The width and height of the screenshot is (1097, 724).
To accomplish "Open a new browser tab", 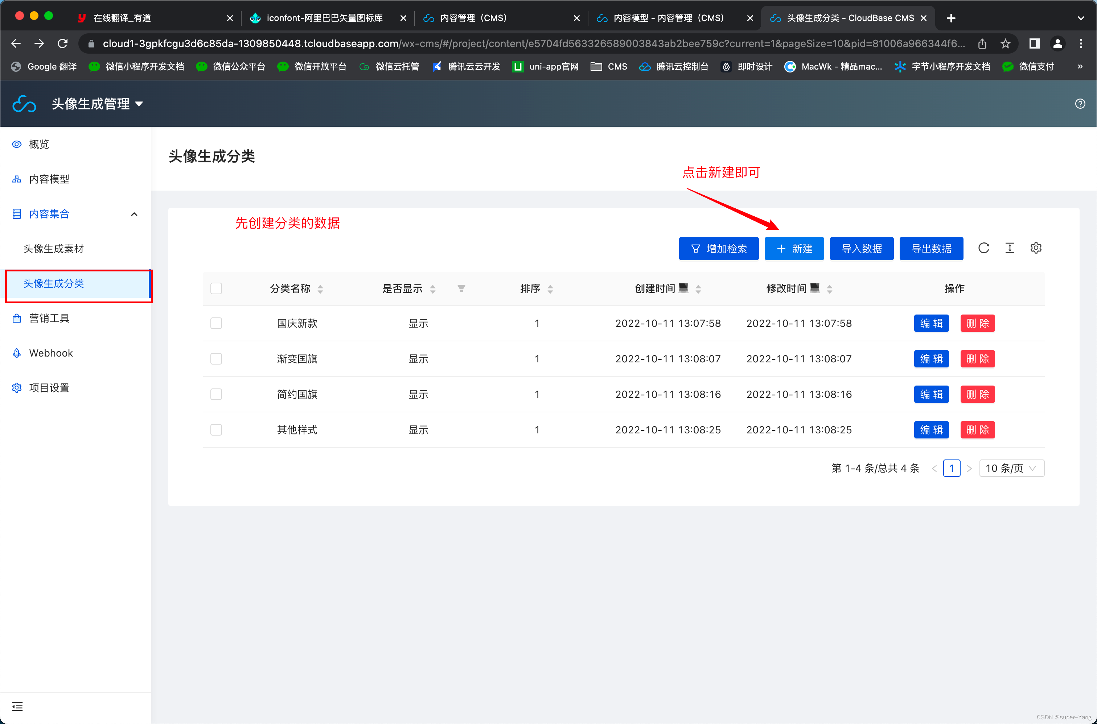I will [x=951, y=18].
